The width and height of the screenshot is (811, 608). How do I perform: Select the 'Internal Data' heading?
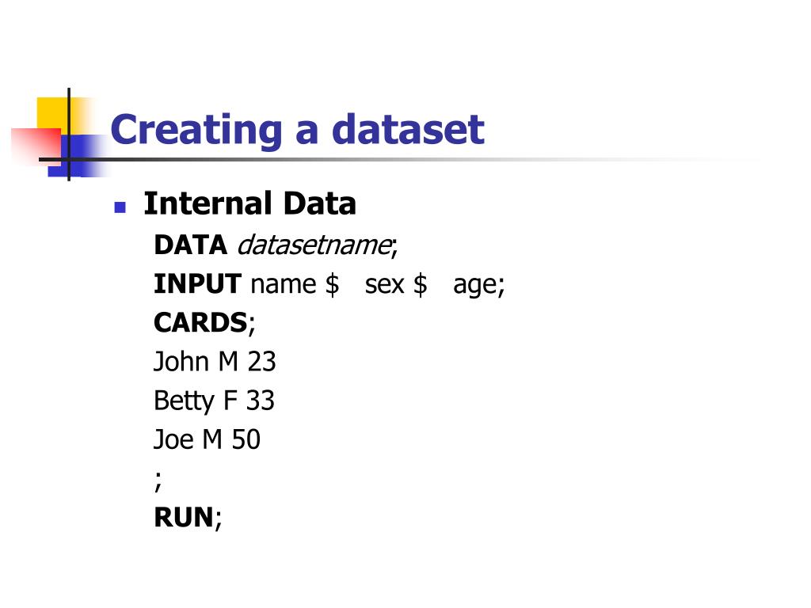point(249,203)
